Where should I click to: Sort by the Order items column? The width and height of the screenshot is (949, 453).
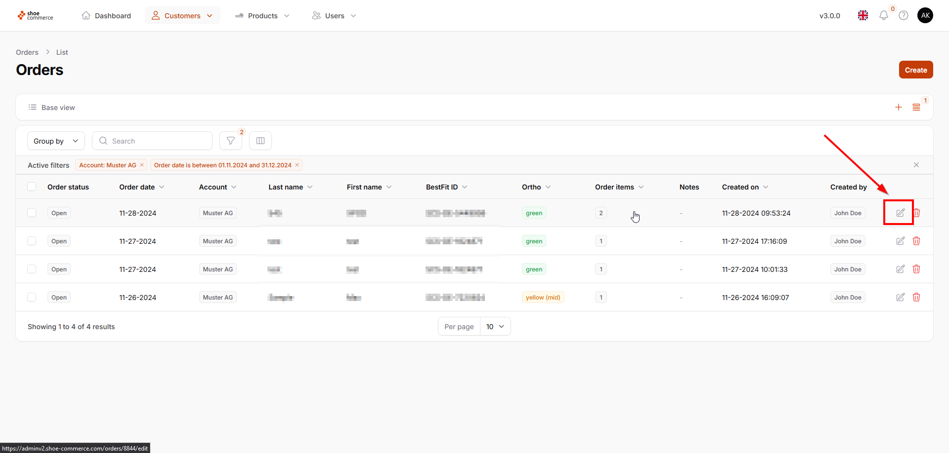(619, 188)
